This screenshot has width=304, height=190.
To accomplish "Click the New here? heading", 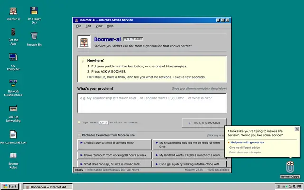I will tap(96, 61).
